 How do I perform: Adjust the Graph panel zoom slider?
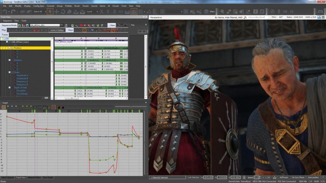tap(131, 107)
